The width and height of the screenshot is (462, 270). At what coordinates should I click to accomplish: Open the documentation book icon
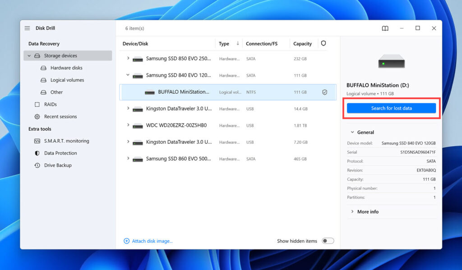(385, 28)
